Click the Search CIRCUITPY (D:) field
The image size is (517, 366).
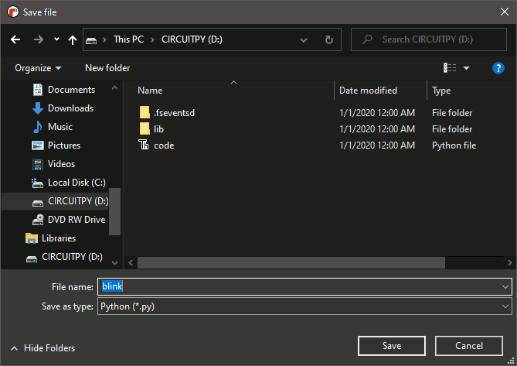(x=429, y=39)
